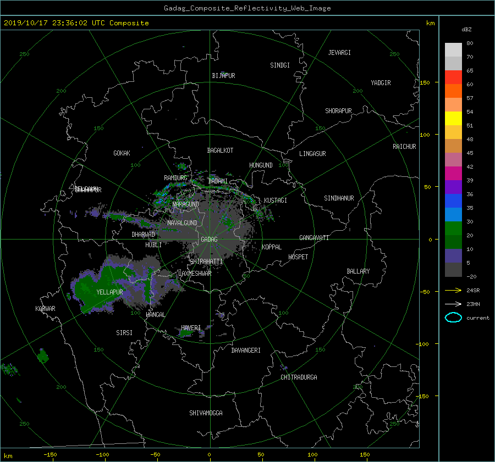Click the KARWAR coastal label
This screenshot has width=495, height=462.
pyautogui.click(x=45, y=308)
